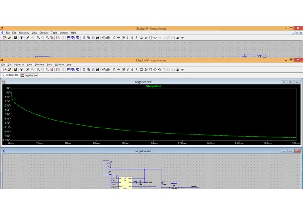Click Zoom full extents icon in front window
Viewport: 303px width, 215px height.
coord(52,70)
